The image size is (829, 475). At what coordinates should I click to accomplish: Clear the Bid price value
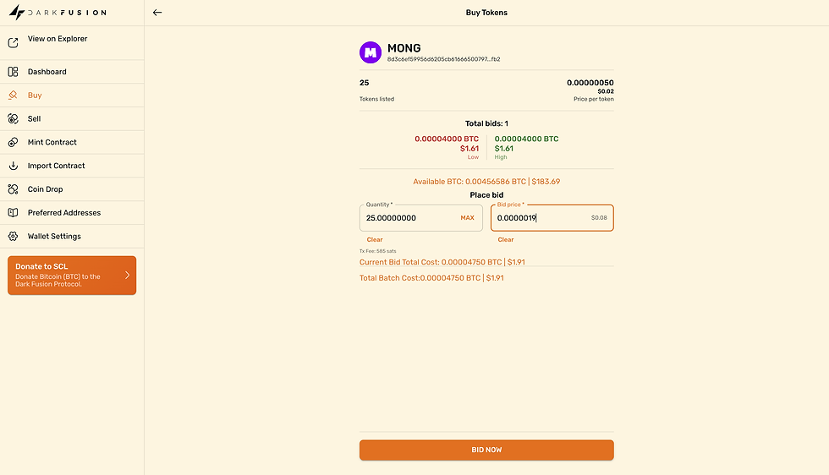[506, 240]
